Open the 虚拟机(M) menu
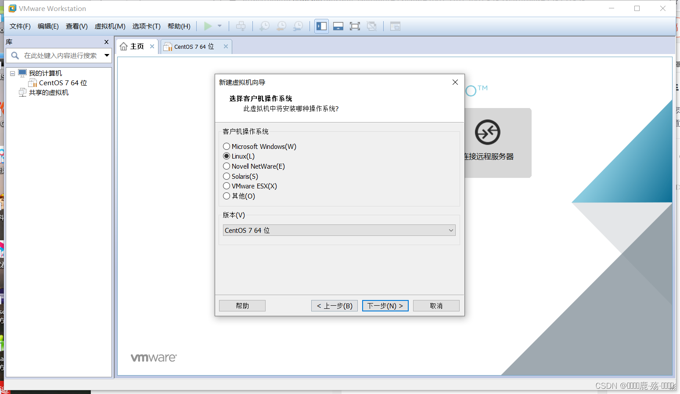Viewport: 680px width, 394px height. tap(110, 26)
